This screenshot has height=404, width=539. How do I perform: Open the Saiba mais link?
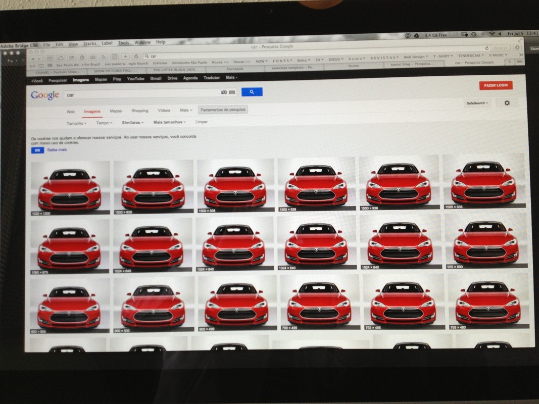point(57,150)
